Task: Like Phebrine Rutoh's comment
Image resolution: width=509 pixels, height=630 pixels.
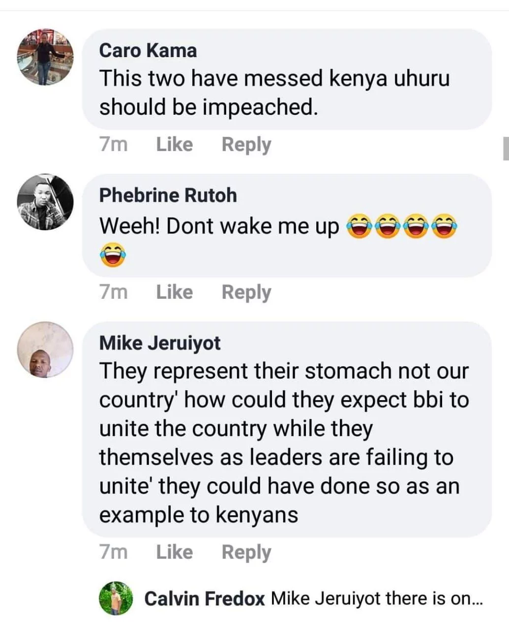Action: [175, 292]
